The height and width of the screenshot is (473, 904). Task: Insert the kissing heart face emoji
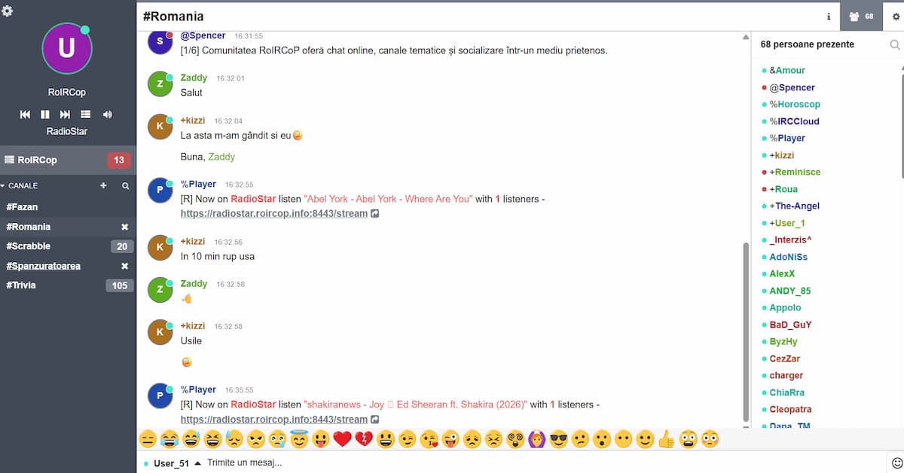pos(429,439)
